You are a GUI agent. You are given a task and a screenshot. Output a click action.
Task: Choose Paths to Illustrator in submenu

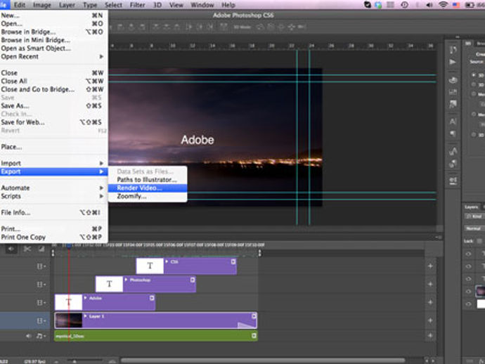pos(148,180)
